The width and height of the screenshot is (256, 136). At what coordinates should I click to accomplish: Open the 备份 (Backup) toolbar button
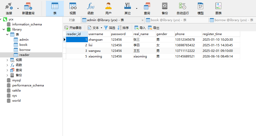pos(165,8)
